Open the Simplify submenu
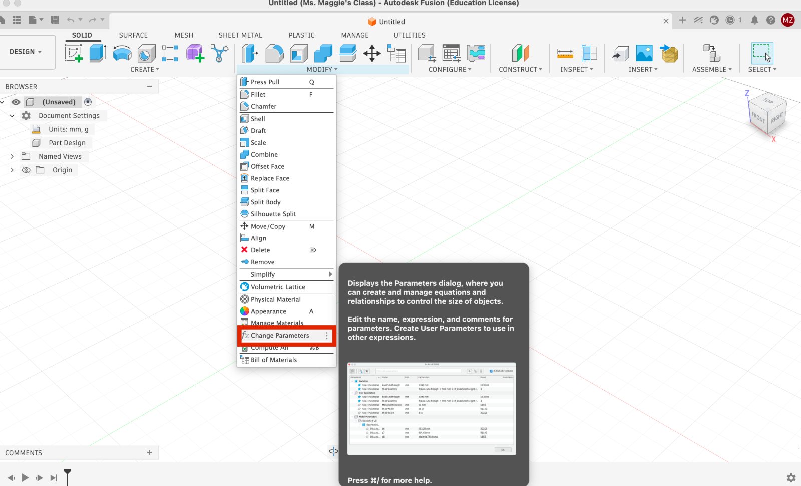The width and height of the screenshot is (801, 486). (286, 274)
